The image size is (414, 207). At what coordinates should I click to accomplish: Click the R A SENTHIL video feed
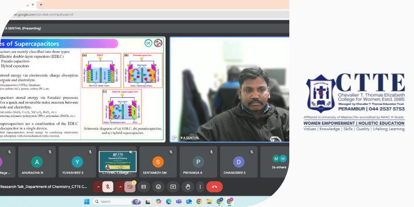[229, 90]
